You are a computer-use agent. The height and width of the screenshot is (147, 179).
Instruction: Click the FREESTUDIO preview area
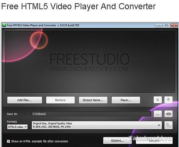[90, 62]
